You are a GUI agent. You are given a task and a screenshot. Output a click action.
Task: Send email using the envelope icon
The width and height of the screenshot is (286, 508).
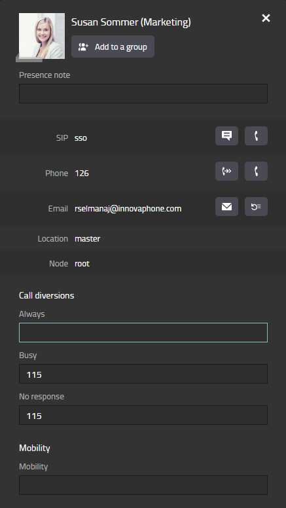[x=226, y=206]
